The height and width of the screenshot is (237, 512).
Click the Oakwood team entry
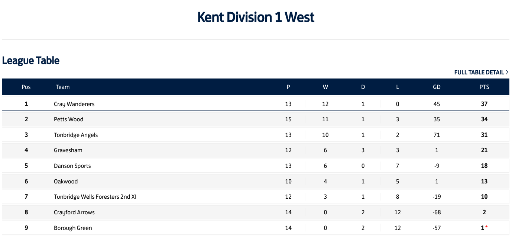click(66, 182)
